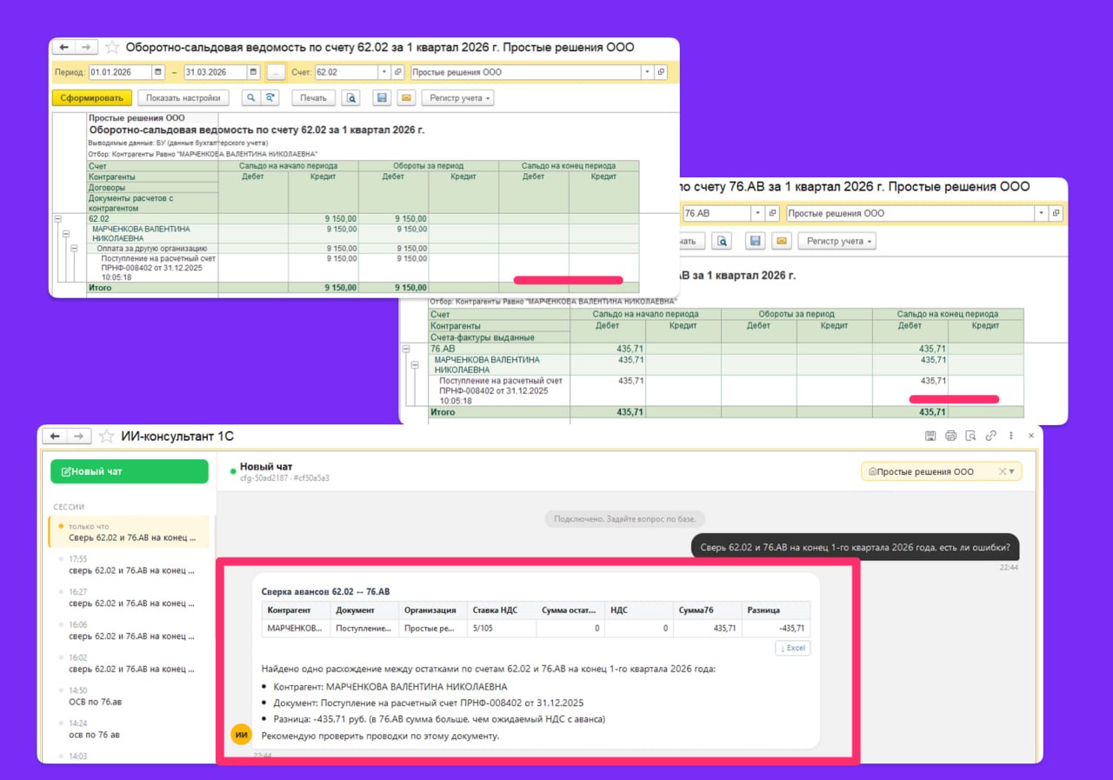Open the 14:50 ОСВ по 76.ав session
This screenshot has width=1113, height=780.
129,696
